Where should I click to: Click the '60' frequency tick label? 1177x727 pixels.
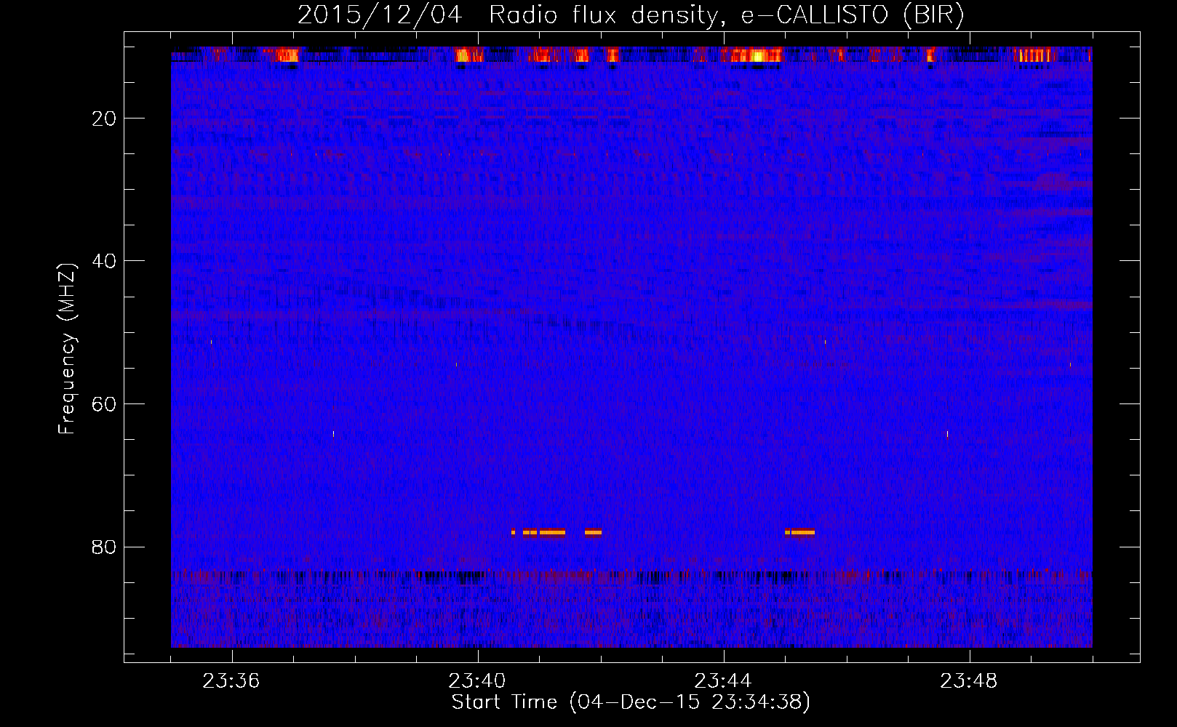click(x=104, y=404)
